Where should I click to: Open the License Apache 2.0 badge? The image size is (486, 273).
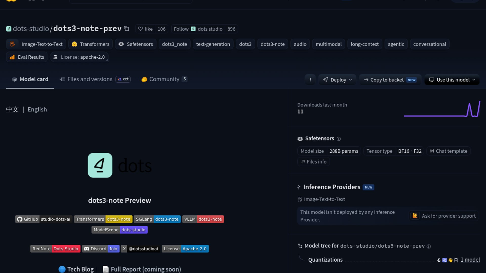(185, 249)
